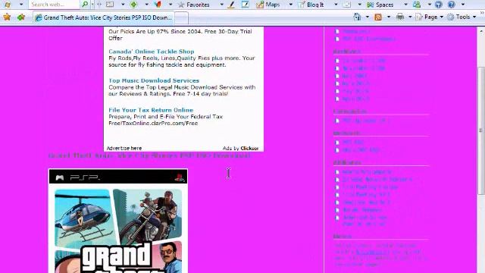
Task: Open the Page menu
Action: pos(430,17)
